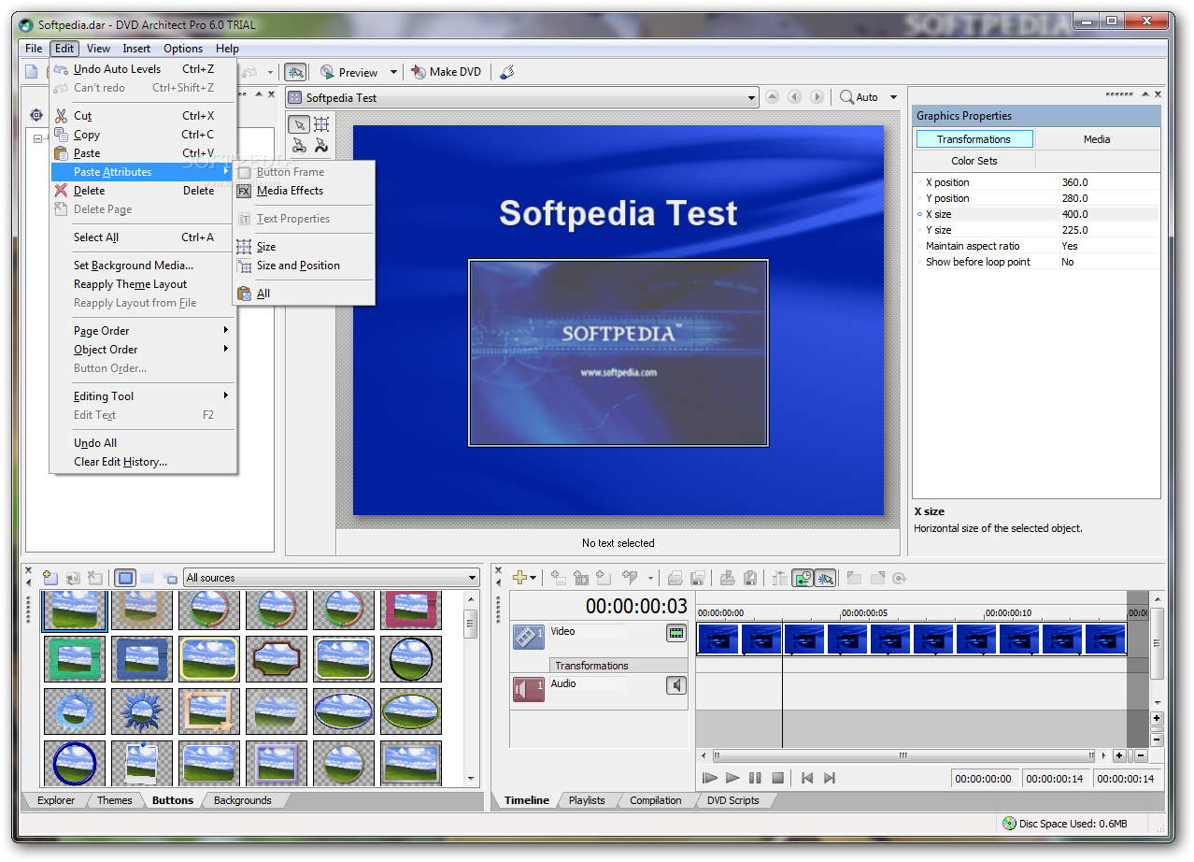
Task: Expand the Softpedia Test page dropdown
Action: coord(752,97)
